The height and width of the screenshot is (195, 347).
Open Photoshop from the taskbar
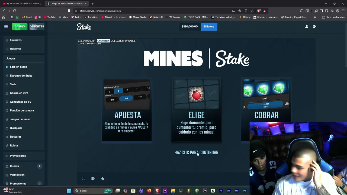pyautogui.click(x=245, y=191)
